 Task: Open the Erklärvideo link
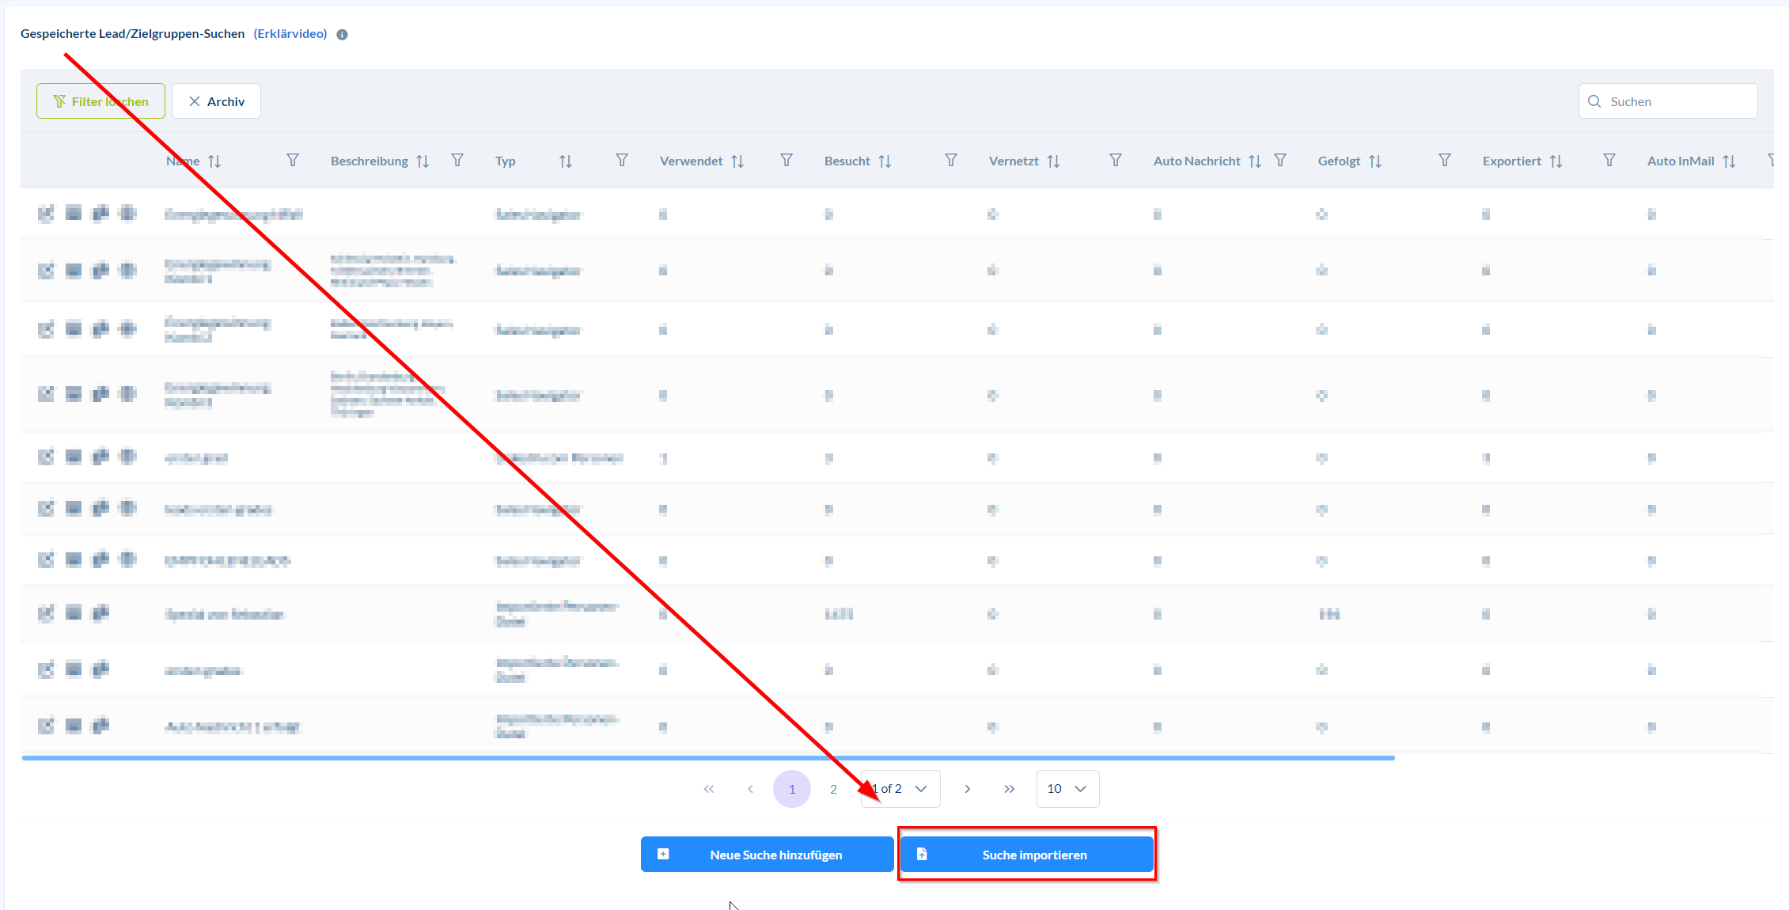[290, 33]
